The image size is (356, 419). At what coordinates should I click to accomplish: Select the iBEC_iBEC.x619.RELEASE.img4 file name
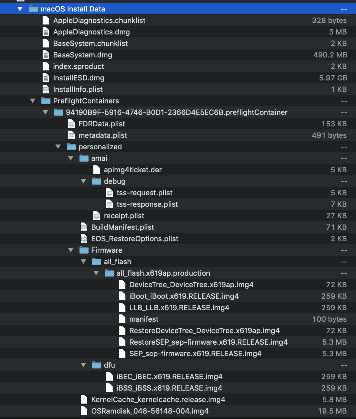coord(170,377)
